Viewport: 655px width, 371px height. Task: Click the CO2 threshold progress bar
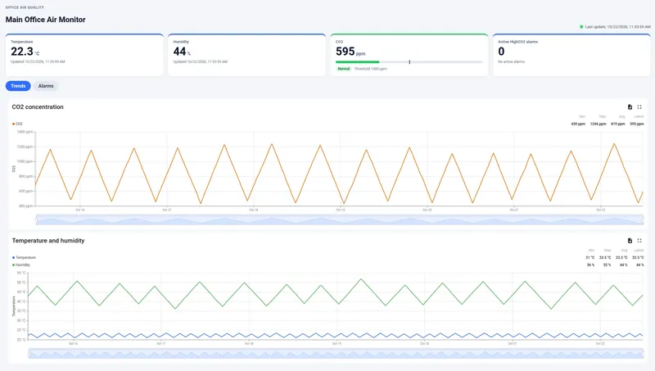pos(409,62)
